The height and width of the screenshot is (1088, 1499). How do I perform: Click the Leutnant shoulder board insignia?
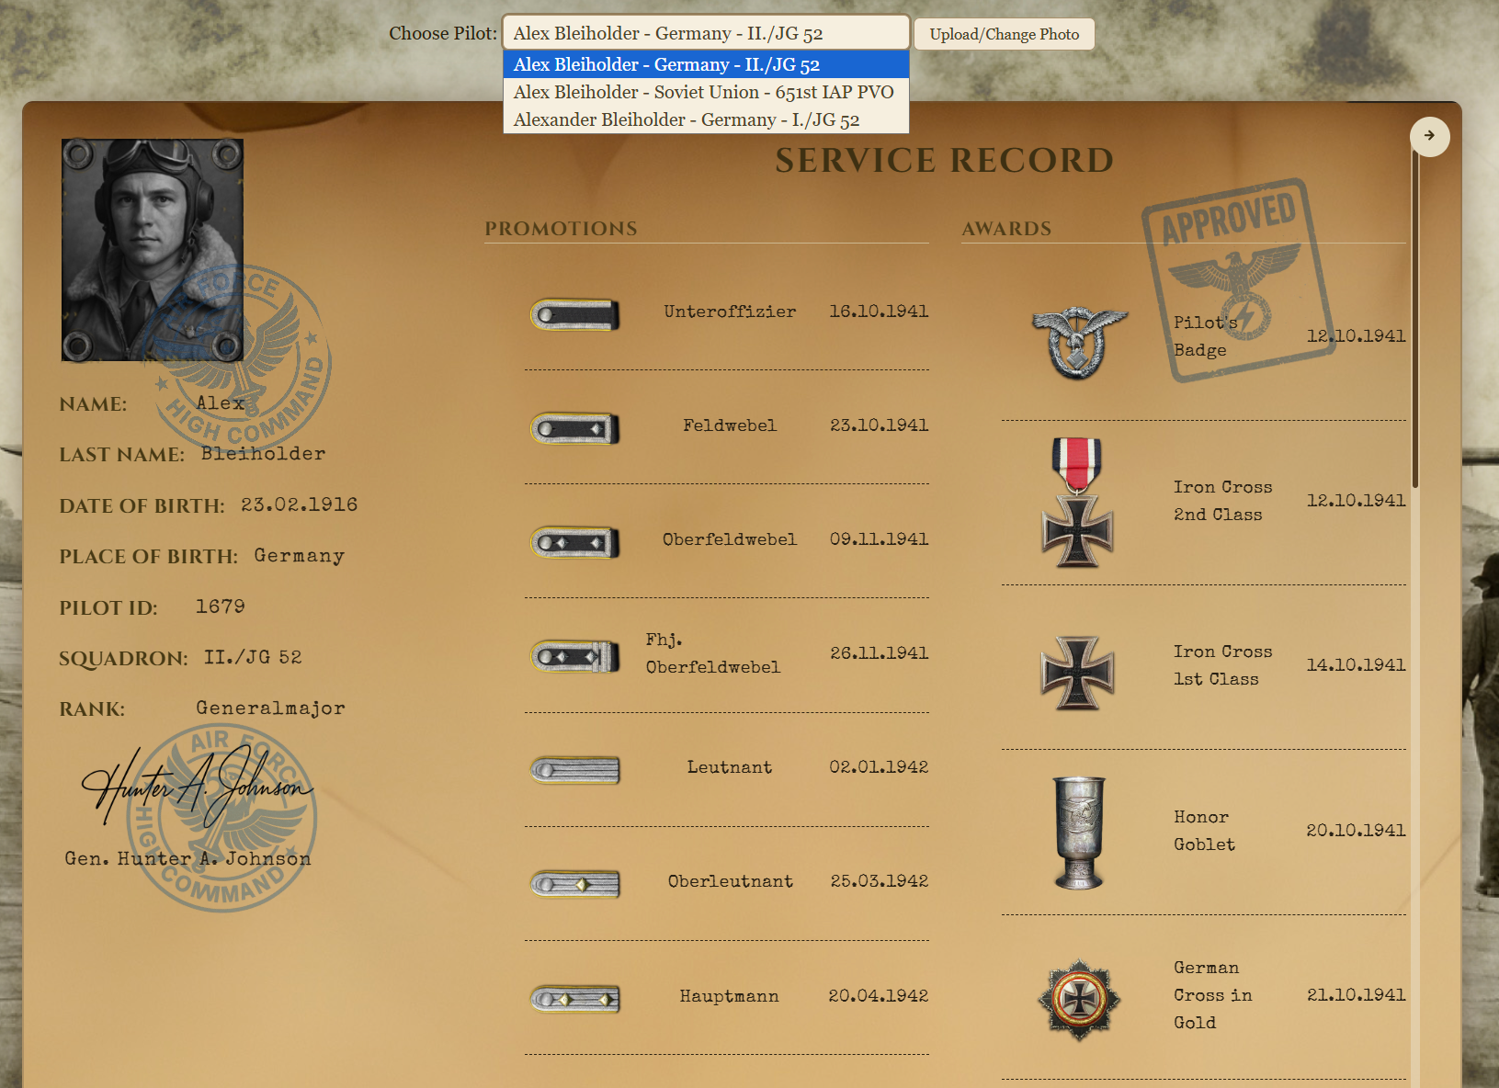tap(575, 770)
